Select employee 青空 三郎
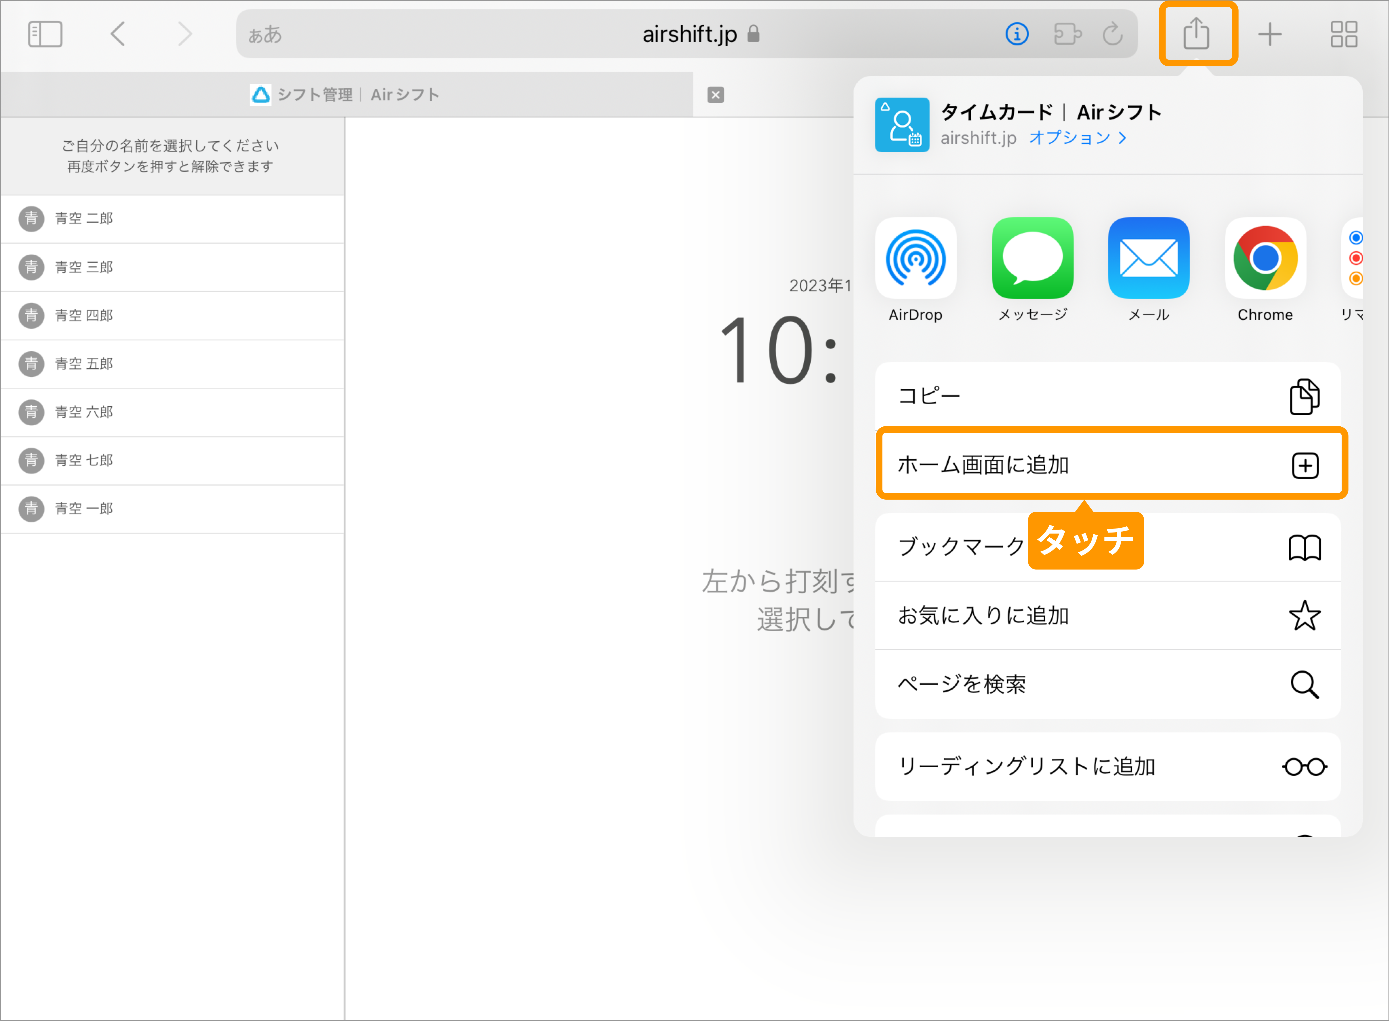Screen dimensions: 1389x1021 [172, 268]
